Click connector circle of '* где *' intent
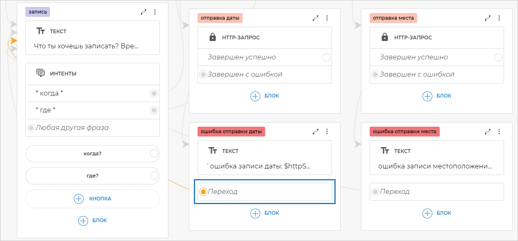This screenshot has width=518, height=241. (154, 110)
